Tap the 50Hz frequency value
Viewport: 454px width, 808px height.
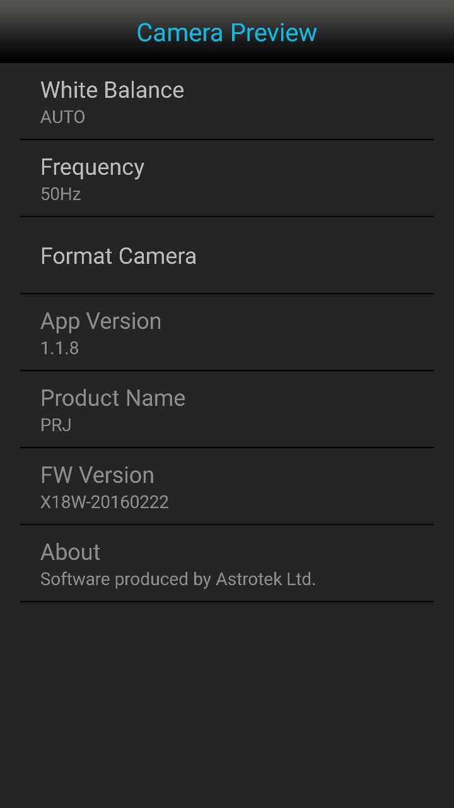click(x=61, y=194)
